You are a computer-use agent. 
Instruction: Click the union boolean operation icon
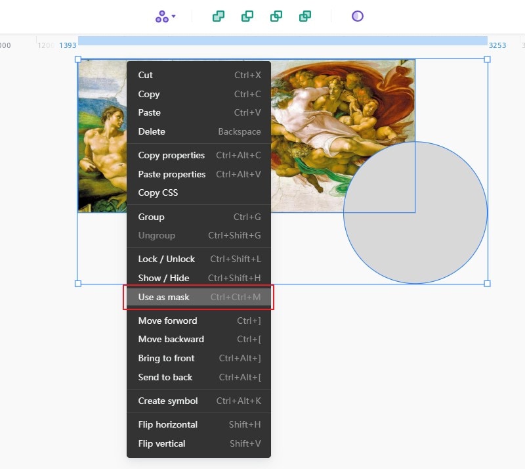(219, 16)
